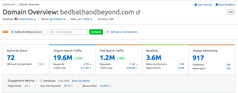Click the green Compare button
Screen dimensions: 238x93
coord(96,32)
